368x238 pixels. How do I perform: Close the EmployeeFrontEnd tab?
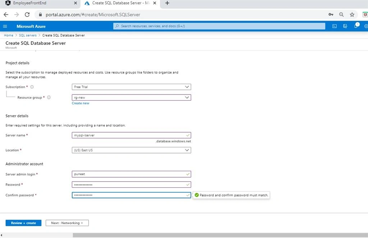(75, 3)
